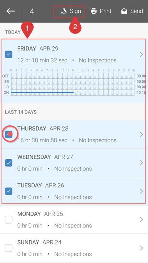
Task: Tap the printer icon
Action: coord(94,11)
